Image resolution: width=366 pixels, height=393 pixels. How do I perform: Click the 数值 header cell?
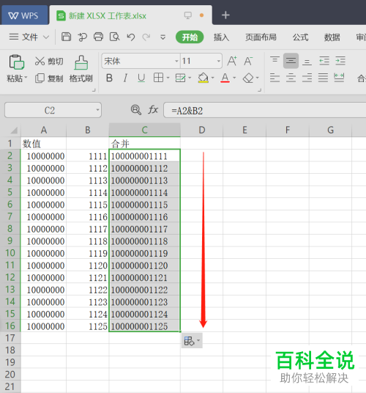coord(43,144)
